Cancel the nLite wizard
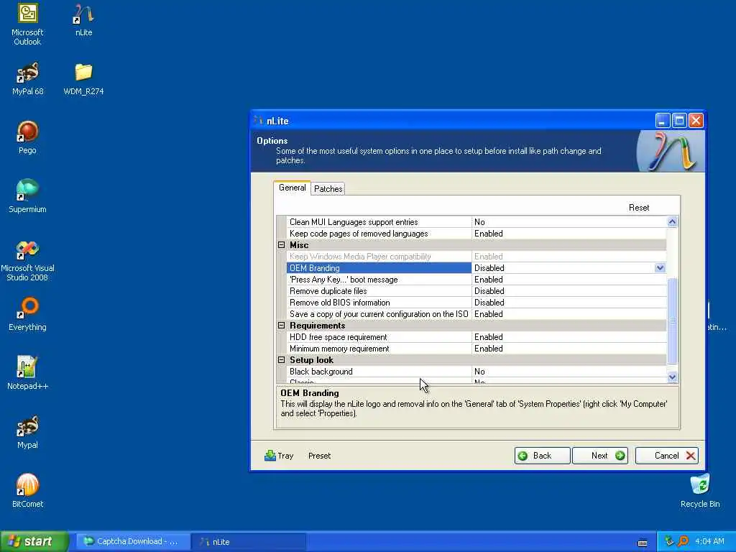Image resolution: width=736 pixels, height=552 pixels. [666, 455]
